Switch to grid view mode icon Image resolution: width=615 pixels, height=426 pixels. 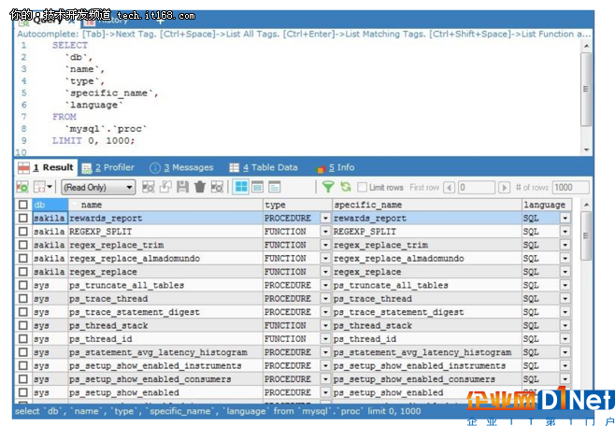tap(241, 187)
